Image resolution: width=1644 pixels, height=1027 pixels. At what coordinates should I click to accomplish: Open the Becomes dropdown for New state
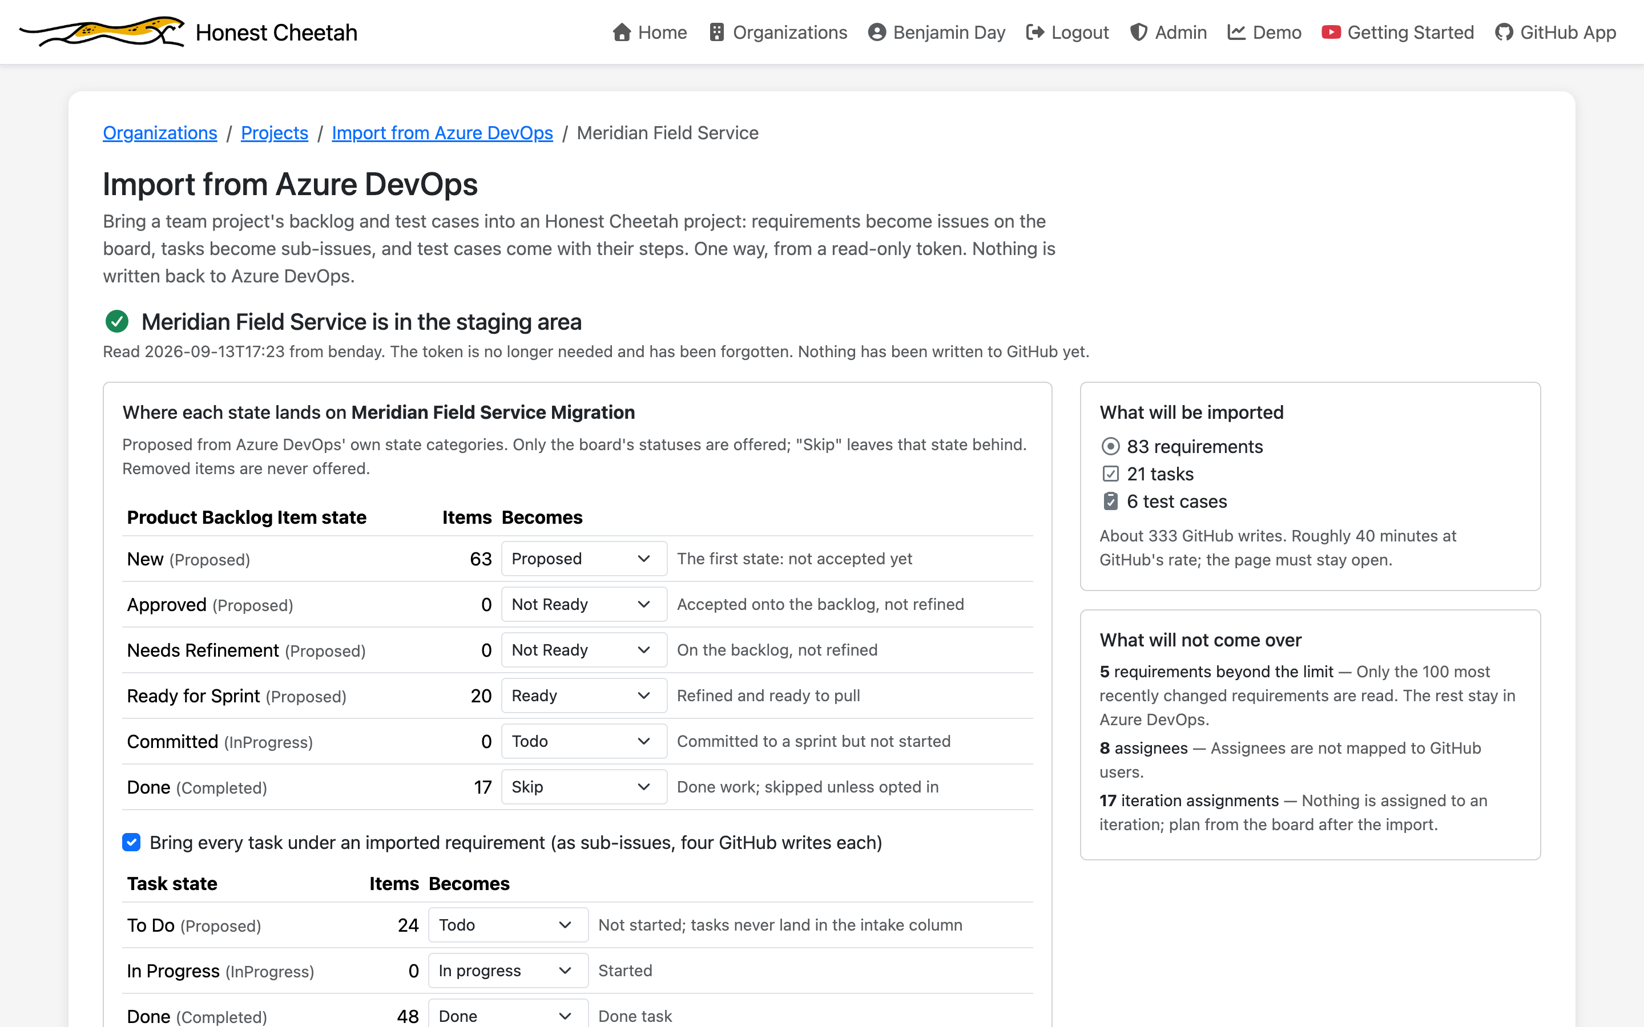pyautogui.click(x=583, y=559)
